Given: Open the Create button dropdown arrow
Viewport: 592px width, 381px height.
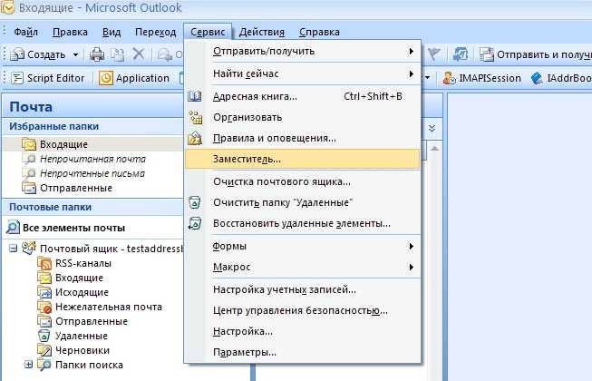Looking at the screenshot, I should coord(75,54).
